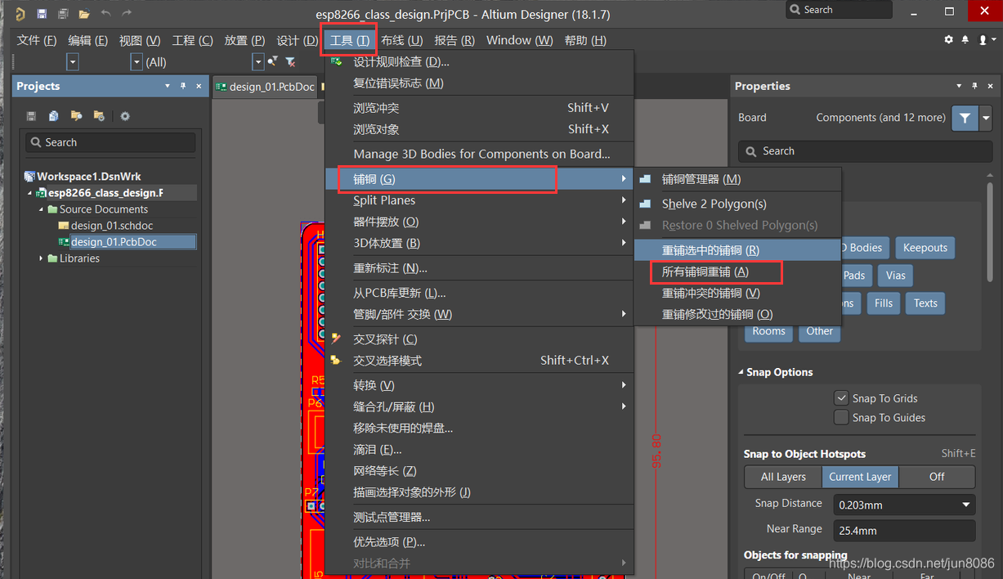Pin the Projects panel
The width and height of the screenshot is (1003, 579).
(183, 86)
